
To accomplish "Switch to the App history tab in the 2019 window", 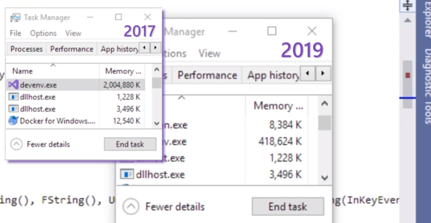I will 273,75.
